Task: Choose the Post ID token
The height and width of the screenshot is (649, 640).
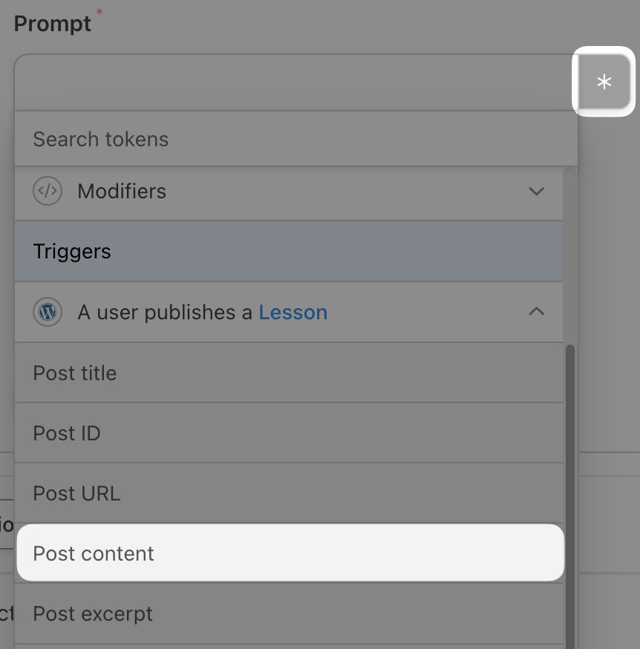Action: click(x=289, y=433)
